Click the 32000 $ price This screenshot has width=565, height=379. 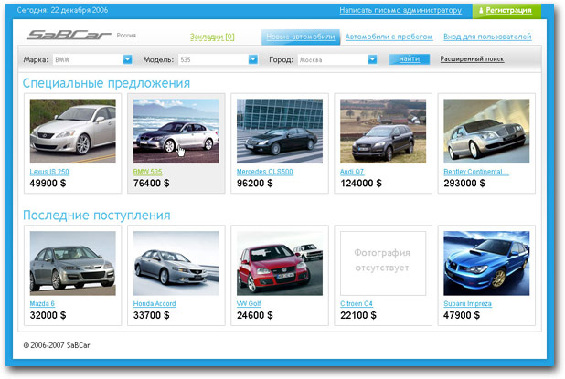(x=48, y=315)
